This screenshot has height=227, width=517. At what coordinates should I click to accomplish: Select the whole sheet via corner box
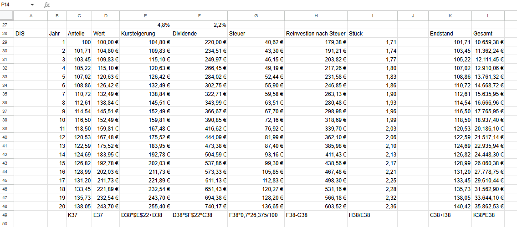click(x=6, y=15)
